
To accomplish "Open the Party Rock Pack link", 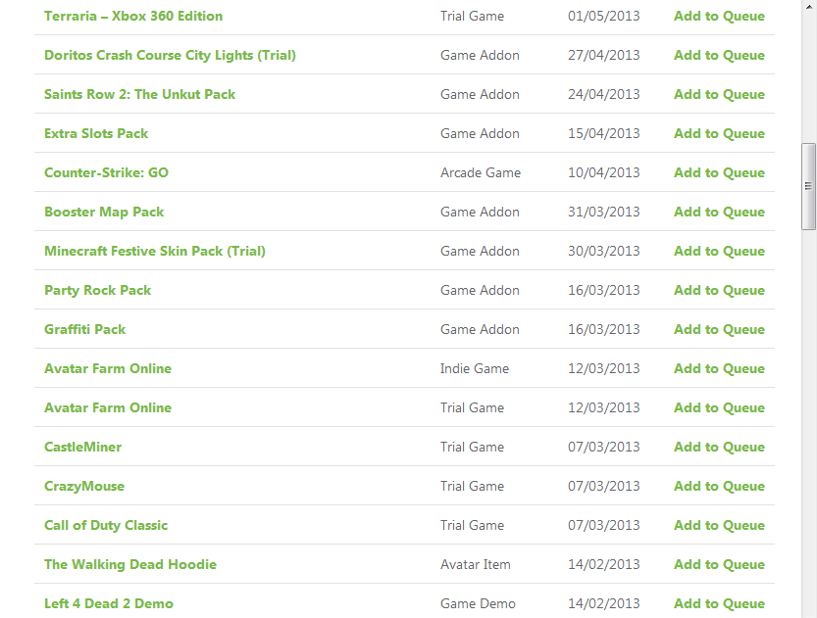I will pos(97,290).
